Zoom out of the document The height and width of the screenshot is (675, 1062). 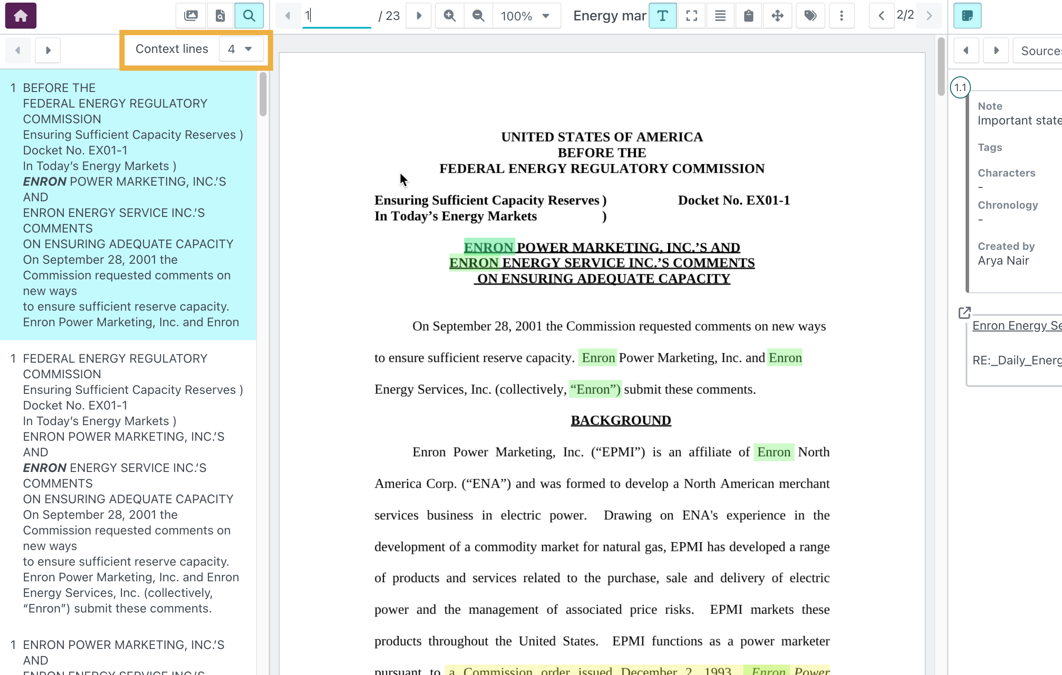[x=478, y=16]
